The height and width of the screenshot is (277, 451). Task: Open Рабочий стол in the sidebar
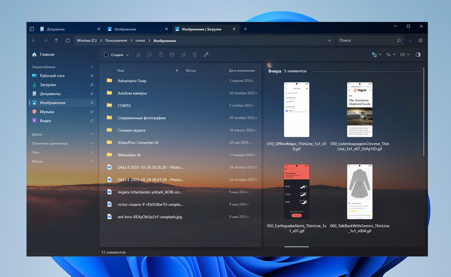click(63, 76)
